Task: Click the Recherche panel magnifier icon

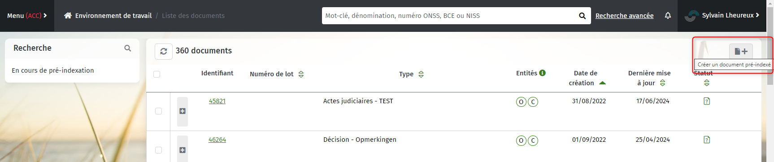Action: click(x=128, y=48)
